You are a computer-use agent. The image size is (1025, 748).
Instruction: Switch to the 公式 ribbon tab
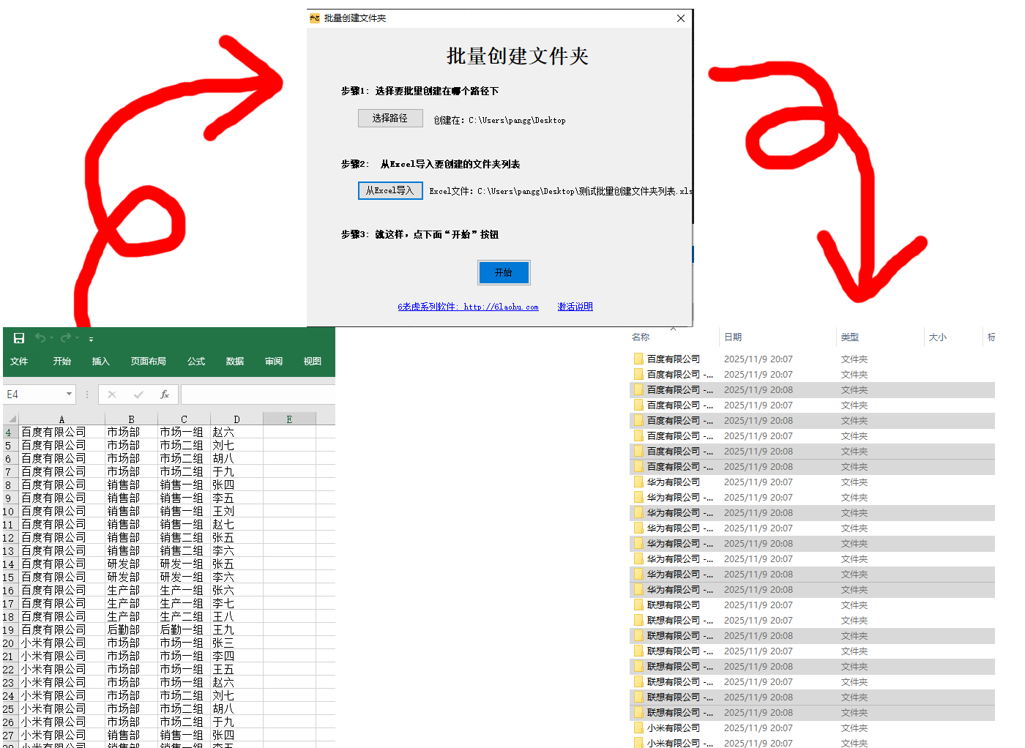click(x=195, y=362)
